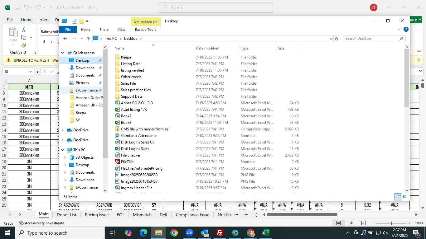Open Zoom from the taskbar
426x239 pixels.
click(x=189, y=233)
